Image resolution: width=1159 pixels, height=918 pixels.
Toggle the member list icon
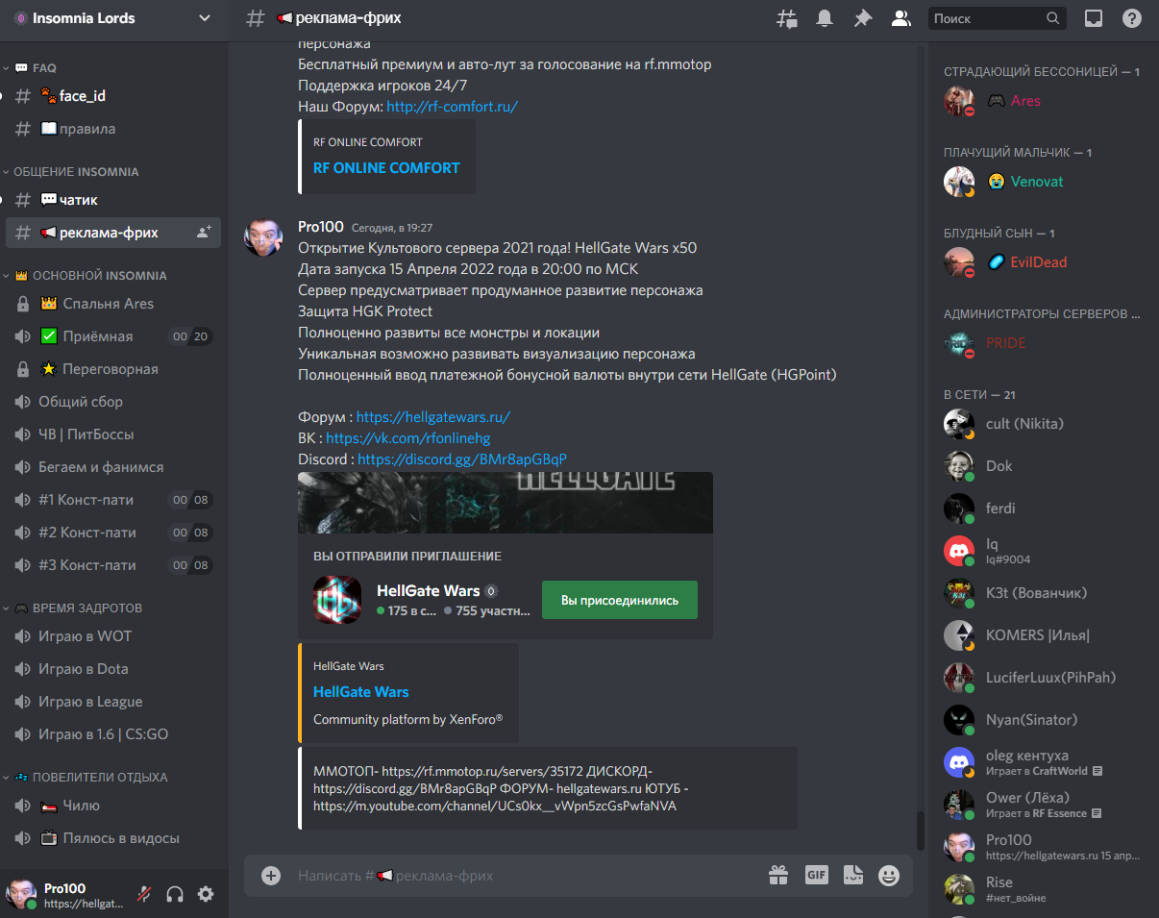tap(900, 18)
